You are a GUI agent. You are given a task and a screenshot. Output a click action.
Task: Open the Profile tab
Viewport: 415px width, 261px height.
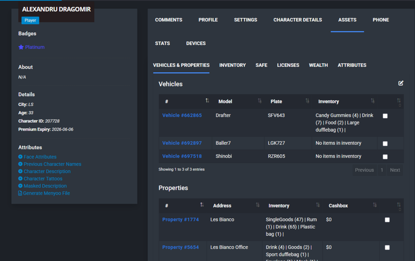(x=208, y=20)
